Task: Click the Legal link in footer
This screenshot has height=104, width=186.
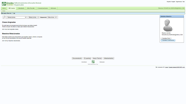Action: 167,67
